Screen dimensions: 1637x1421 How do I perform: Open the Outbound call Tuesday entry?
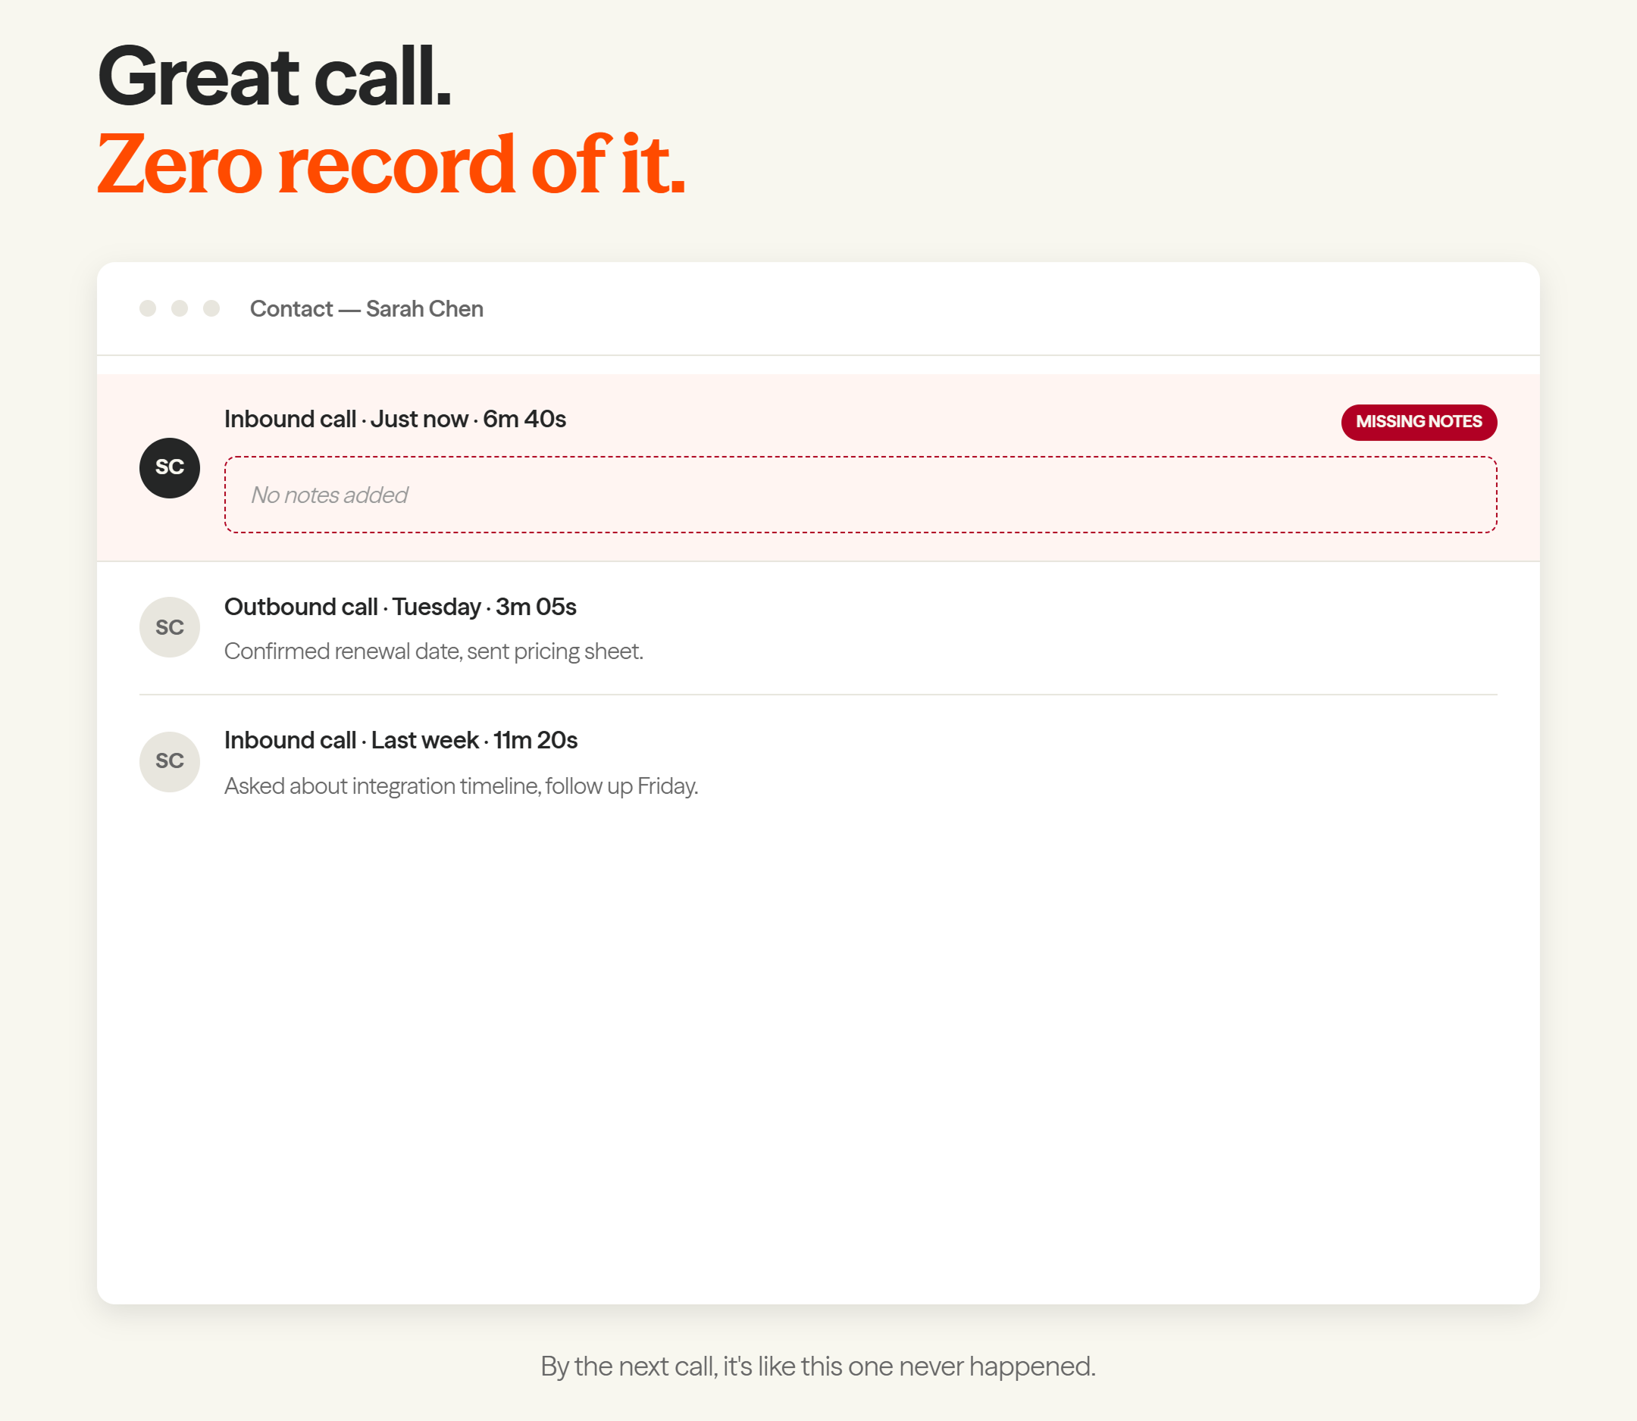point(818,628)
